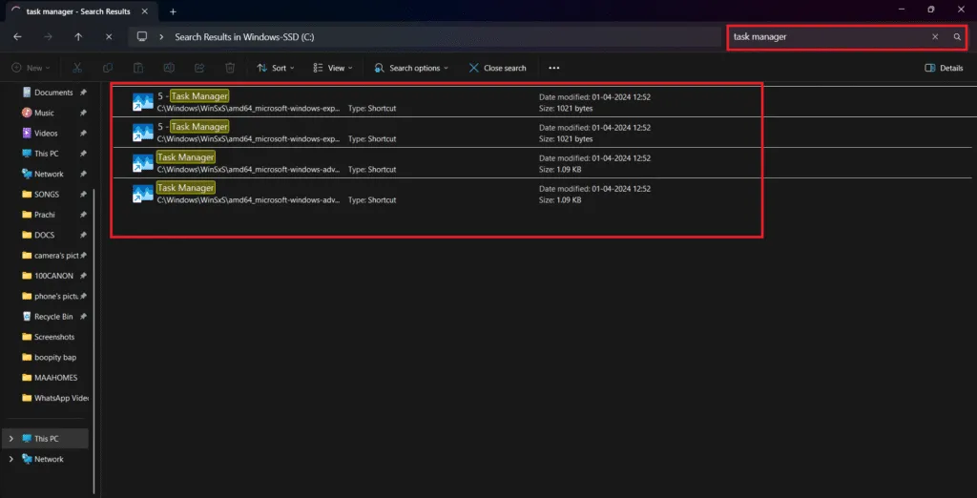
Task: Click the Delete trash icon in the toolbar
Action: pos(230,68)
